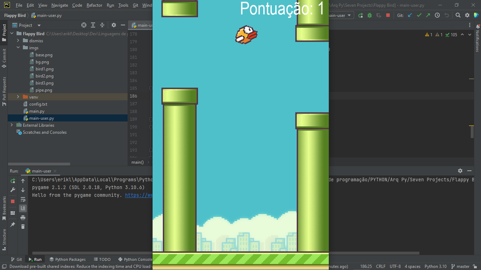This screenshot has width=481, height=270.
Task: Clear the Run console output
Action: click(23, 226)
